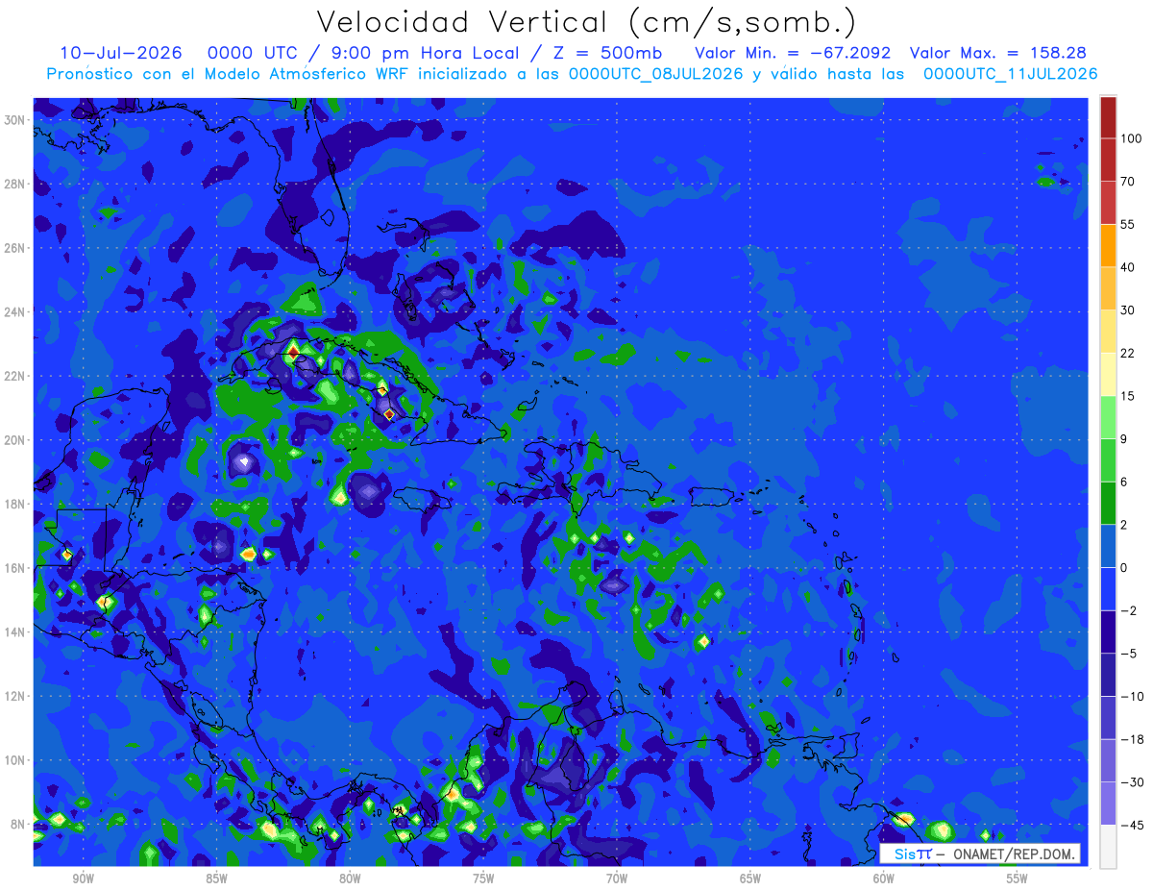Click '0000UTC_08JUL2026' initialization timestamp
The image size is (1153, 891).
tap(656, 74)
